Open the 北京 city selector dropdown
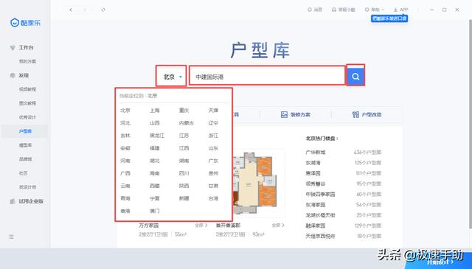This screenshot has height=269, width=472. tap(171, 77)
